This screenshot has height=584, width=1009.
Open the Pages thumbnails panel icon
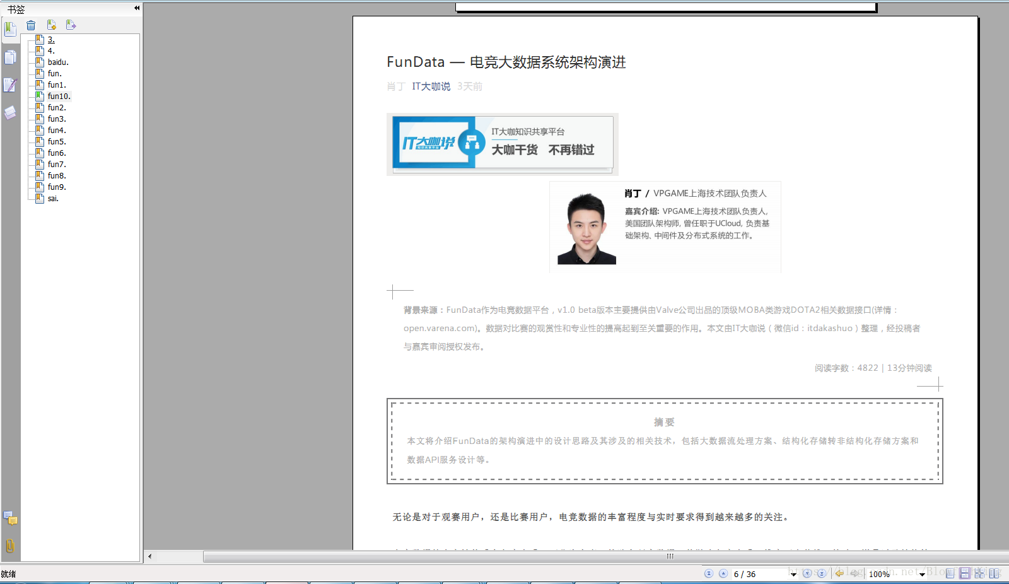[x=10, y=57]
